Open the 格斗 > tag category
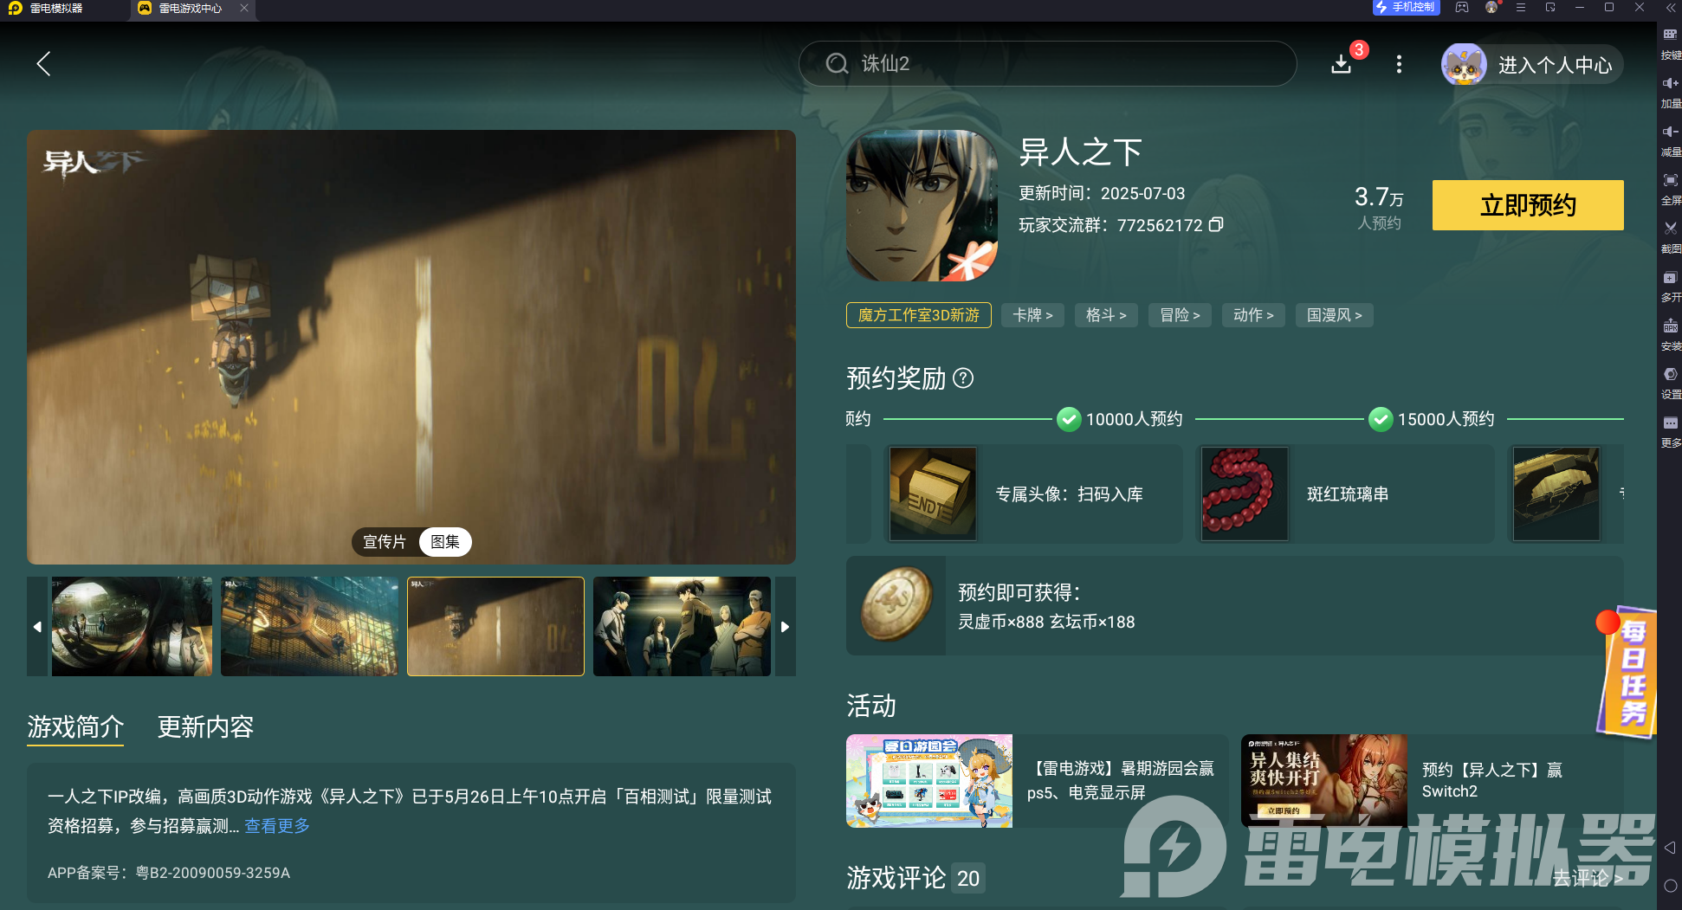 point(1107,315)
